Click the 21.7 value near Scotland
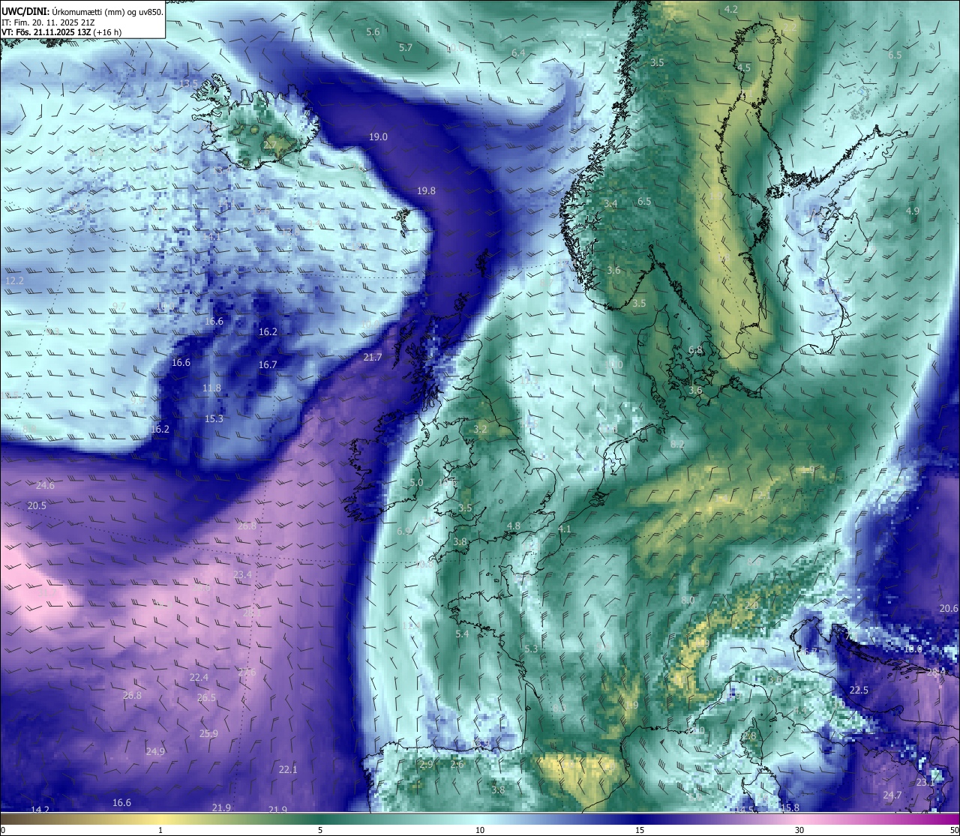The height and width of the screenshot is (836, 960). (x=373, y=358)
